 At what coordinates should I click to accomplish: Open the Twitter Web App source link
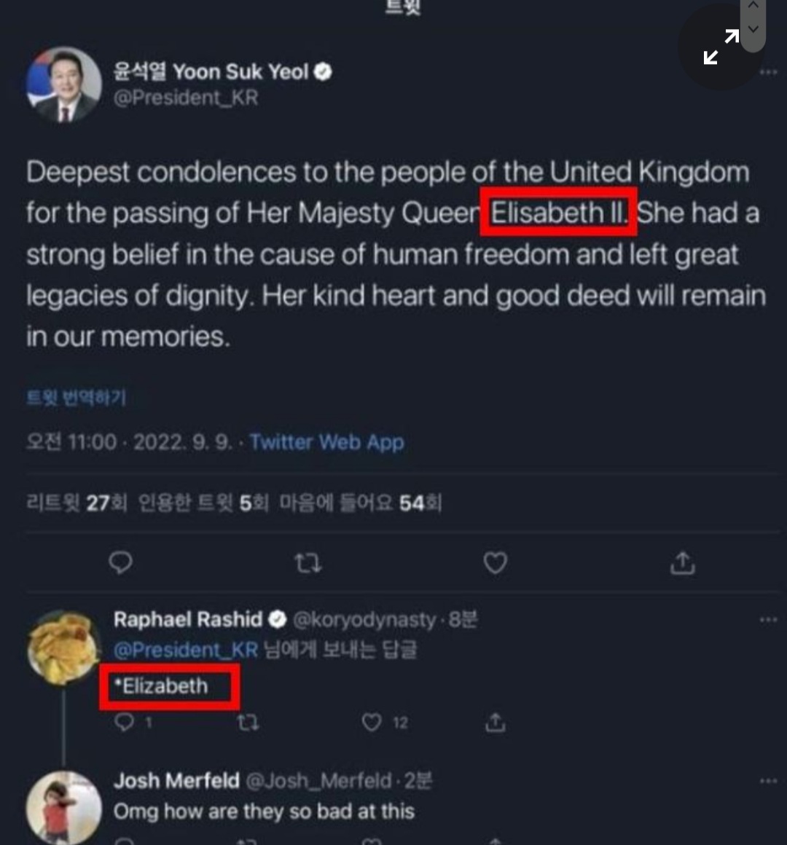point(326,442)
